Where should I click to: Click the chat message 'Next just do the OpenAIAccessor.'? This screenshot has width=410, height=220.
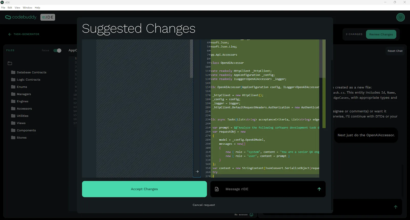click(x=366, y=135)
